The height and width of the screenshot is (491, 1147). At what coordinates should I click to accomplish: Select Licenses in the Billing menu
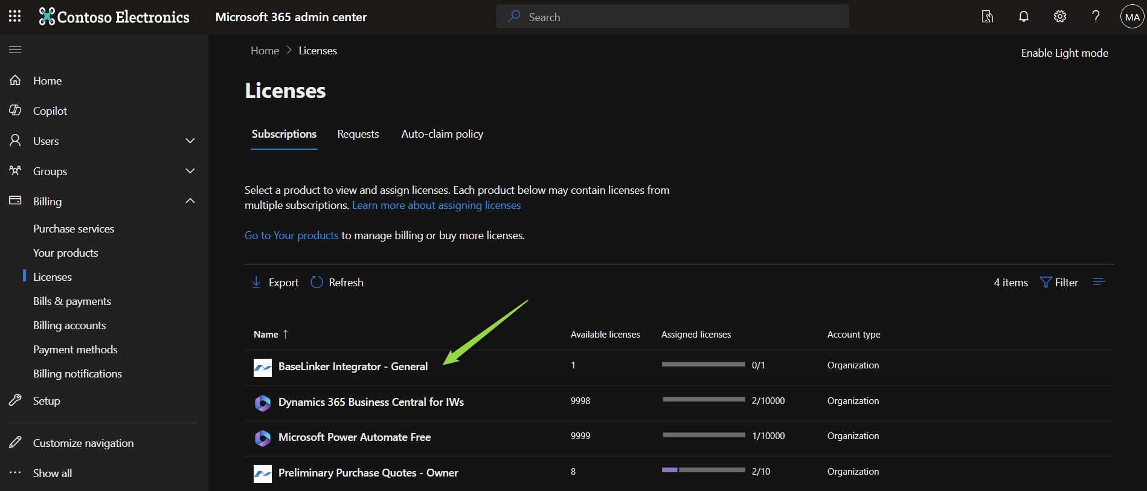coord(53,277)
